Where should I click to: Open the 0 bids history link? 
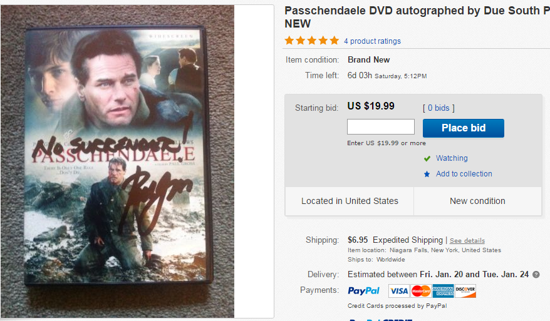pyautogui.click(x=438, y=108)
